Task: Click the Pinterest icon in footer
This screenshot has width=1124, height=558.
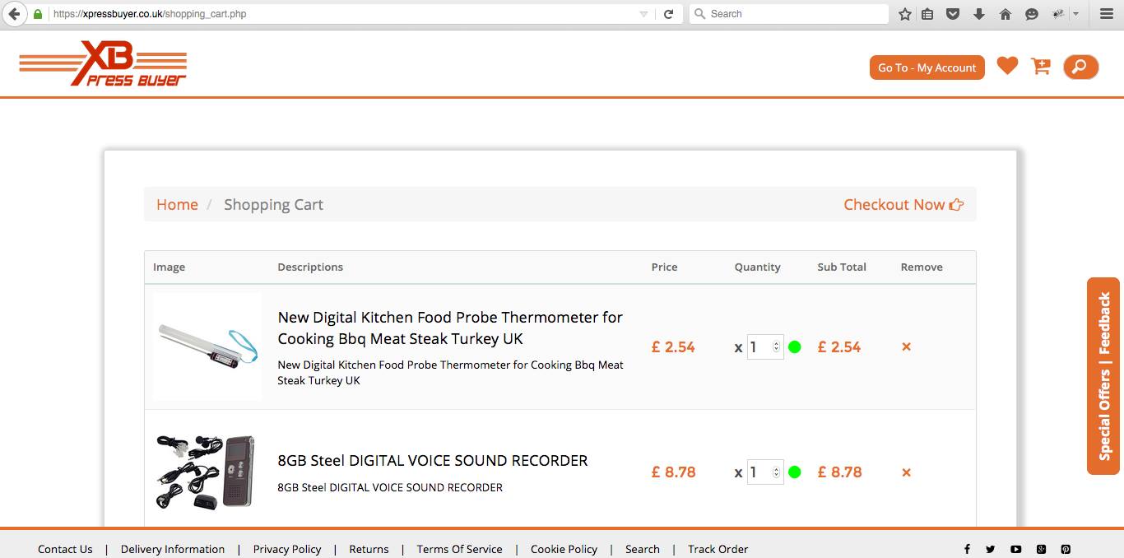Action: (1066, 549)
